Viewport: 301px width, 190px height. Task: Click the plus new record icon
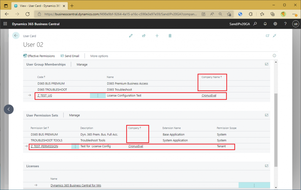pyautogui.click(x=157, y=36)
